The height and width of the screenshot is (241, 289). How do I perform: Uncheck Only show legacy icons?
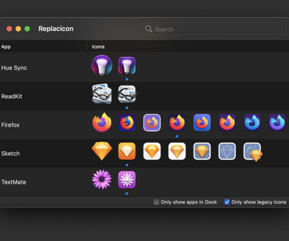click(x=227, y=202)
